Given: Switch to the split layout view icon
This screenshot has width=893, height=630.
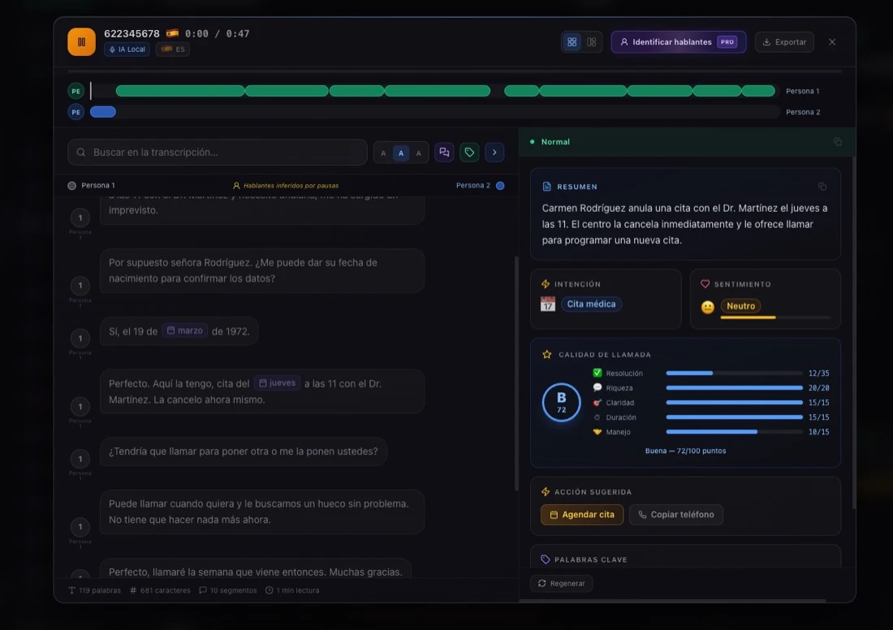Looking at the screenshot, I should coord(592,42).
